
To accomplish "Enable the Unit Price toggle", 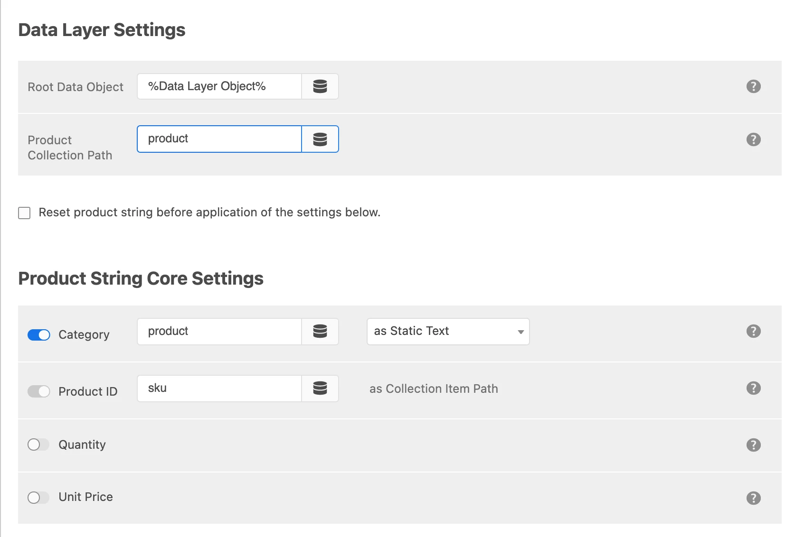I will pyautogui.click(x=38, y=498).
